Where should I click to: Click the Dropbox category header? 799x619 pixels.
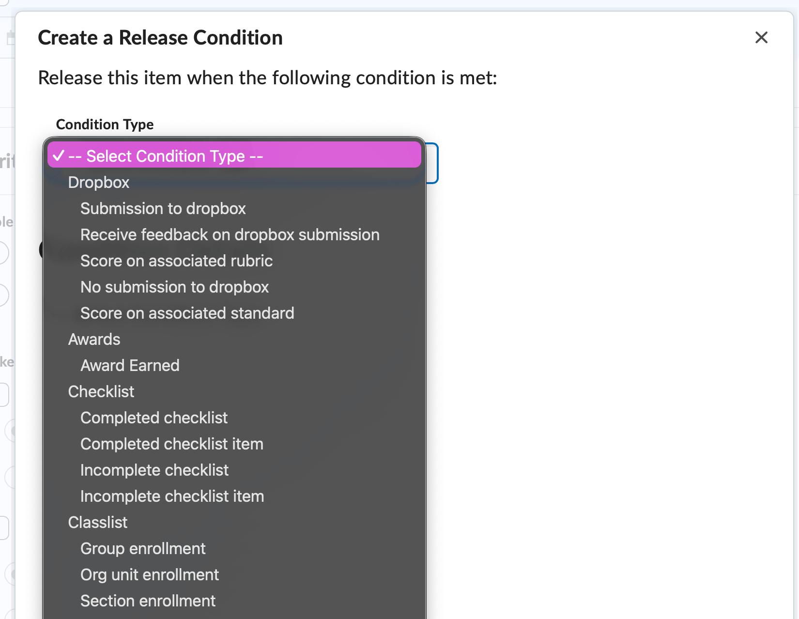pos(99,182)
